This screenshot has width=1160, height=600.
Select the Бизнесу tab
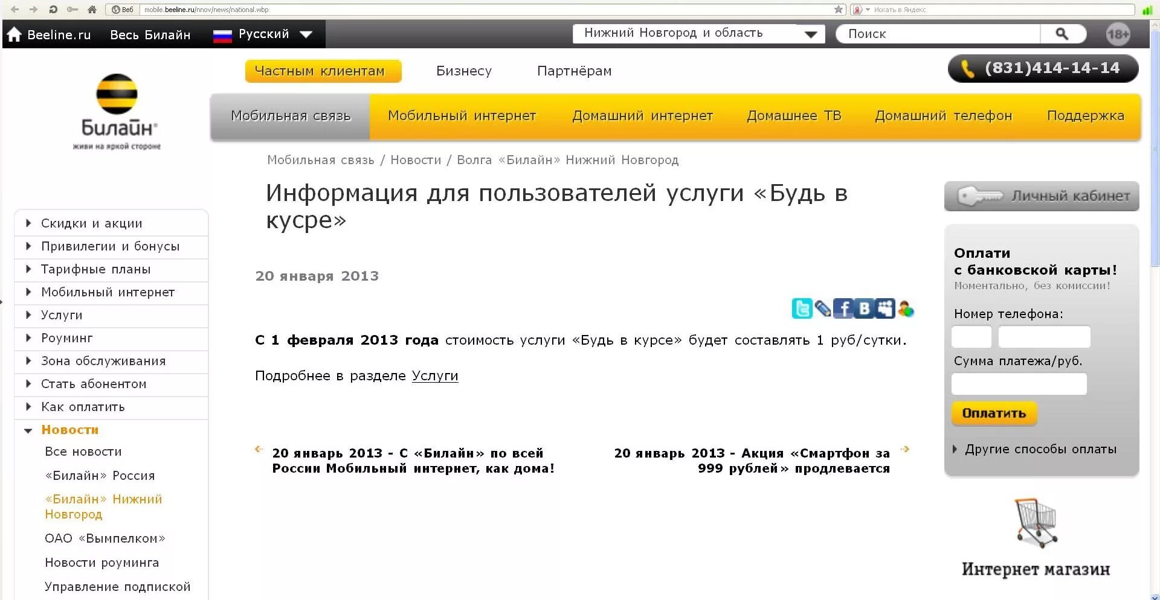pyautogui.click(x=464, y=71)
